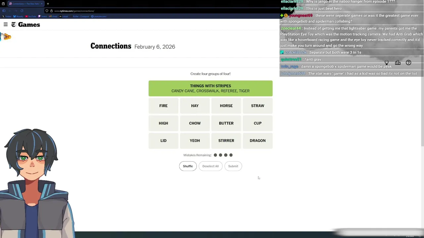Select the STIRRER tile
Screen dimensions: 424x238
click(x=226, y=140)
